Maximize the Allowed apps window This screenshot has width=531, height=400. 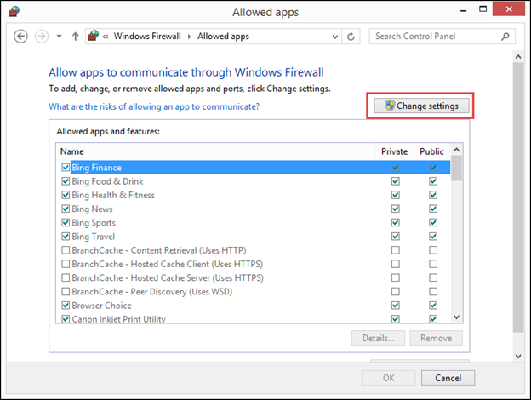coord(482,9)
